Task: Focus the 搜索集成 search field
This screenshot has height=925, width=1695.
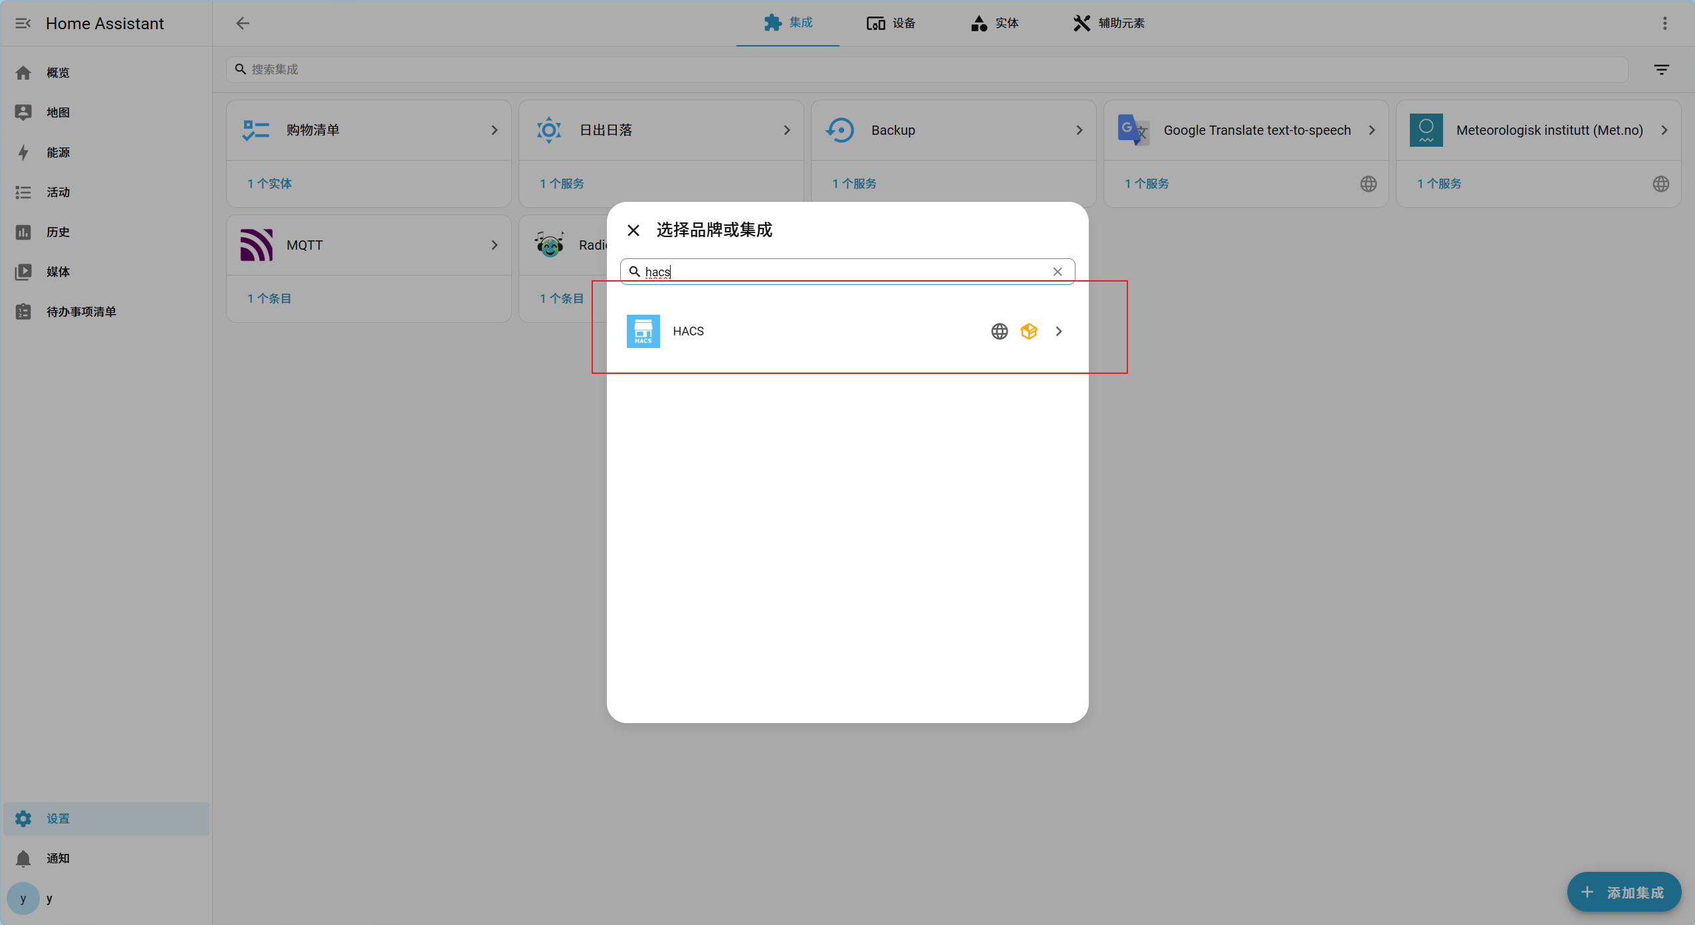Action: pos(931,70)
